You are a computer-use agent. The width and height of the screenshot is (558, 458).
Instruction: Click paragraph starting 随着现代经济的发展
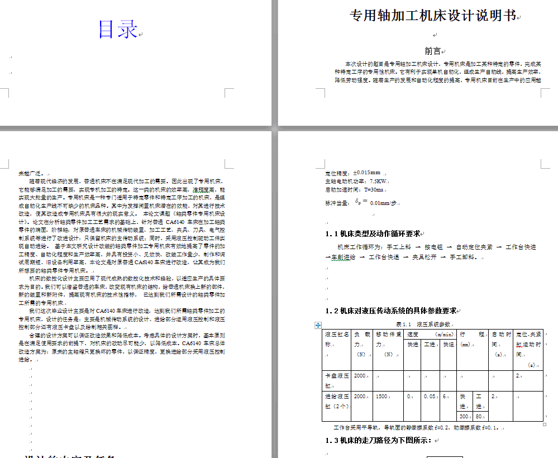[x=122, y=226]
